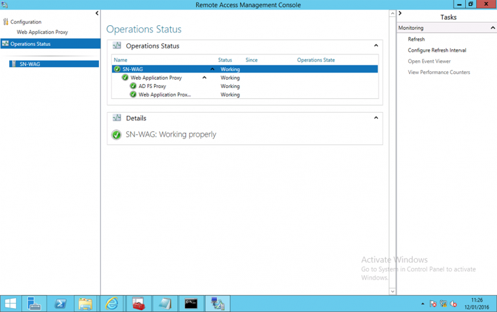Click the SN-WAG server icon in sidebar
Image resolution: width=497 pixels, height=312 pixels.
tap(14, 64)
